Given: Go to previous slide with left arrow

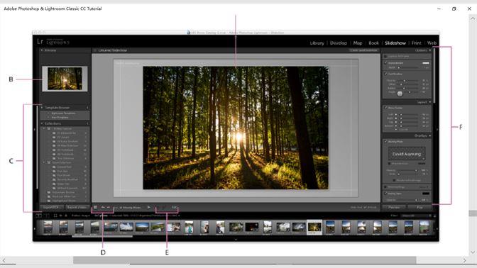Looking at the screenshot, I should [x=103, y=208].
